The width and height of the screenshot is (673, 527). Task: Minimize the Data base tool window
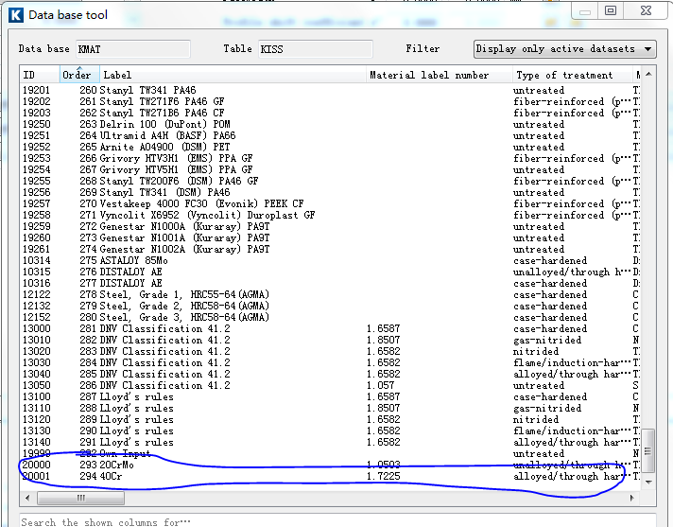585,10
